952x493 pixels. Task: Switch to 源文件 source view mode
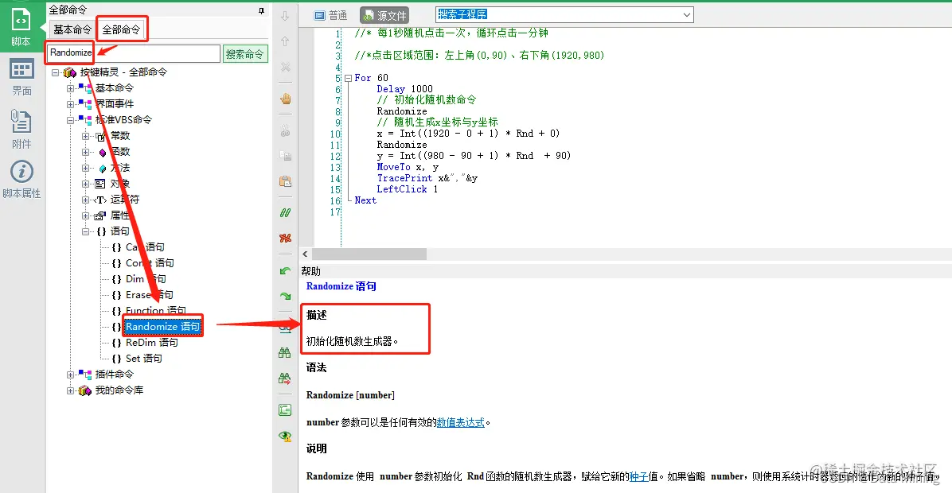(x=384, y=15)
